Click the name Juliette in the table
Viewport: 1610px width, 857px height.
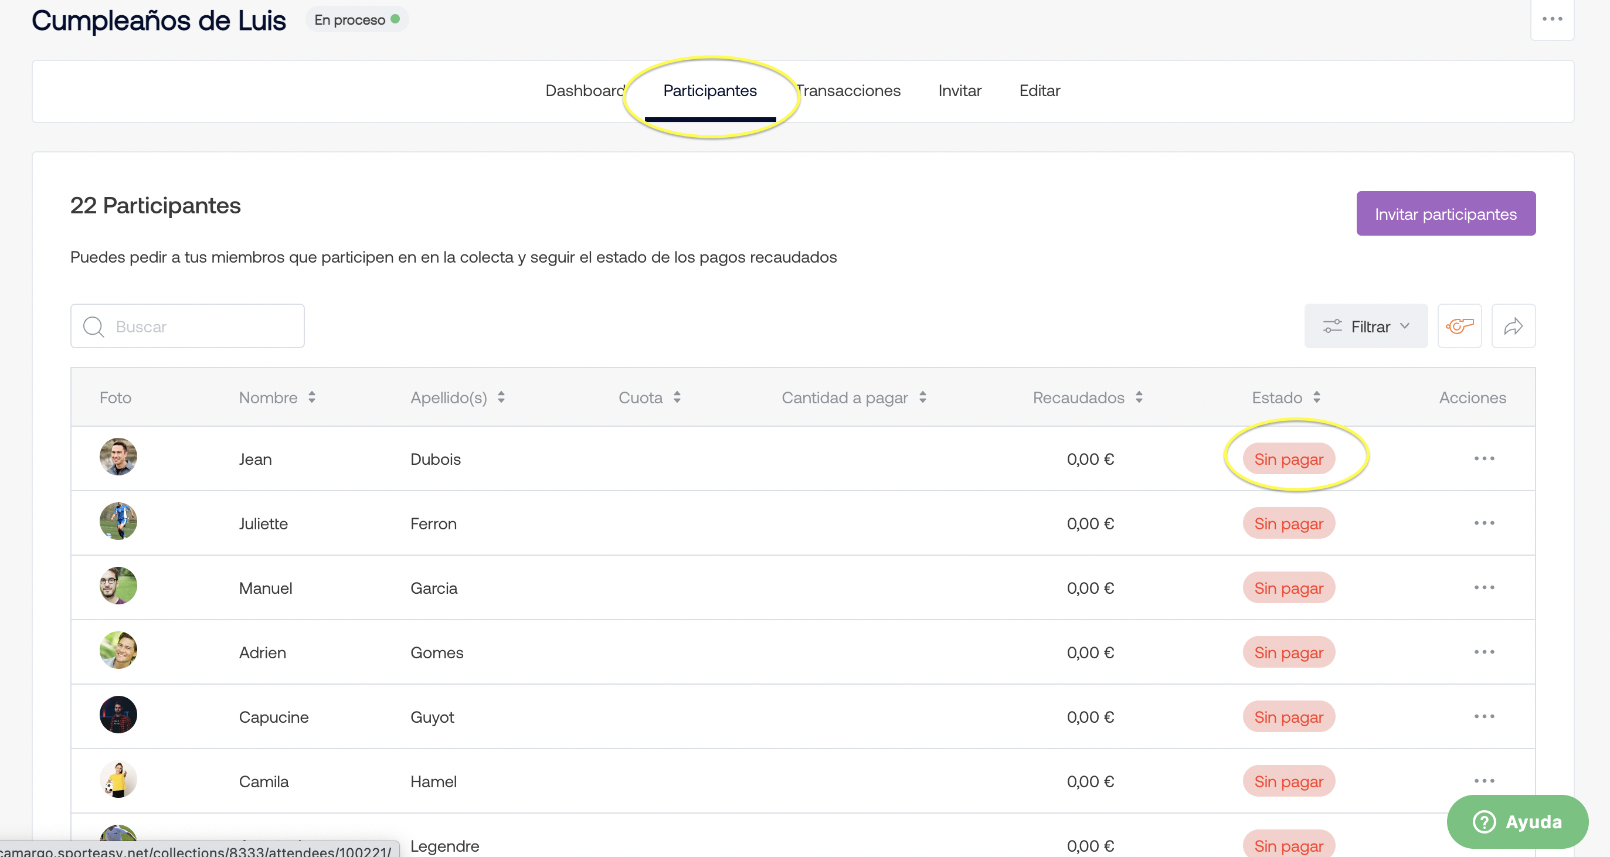coord(263,523)
